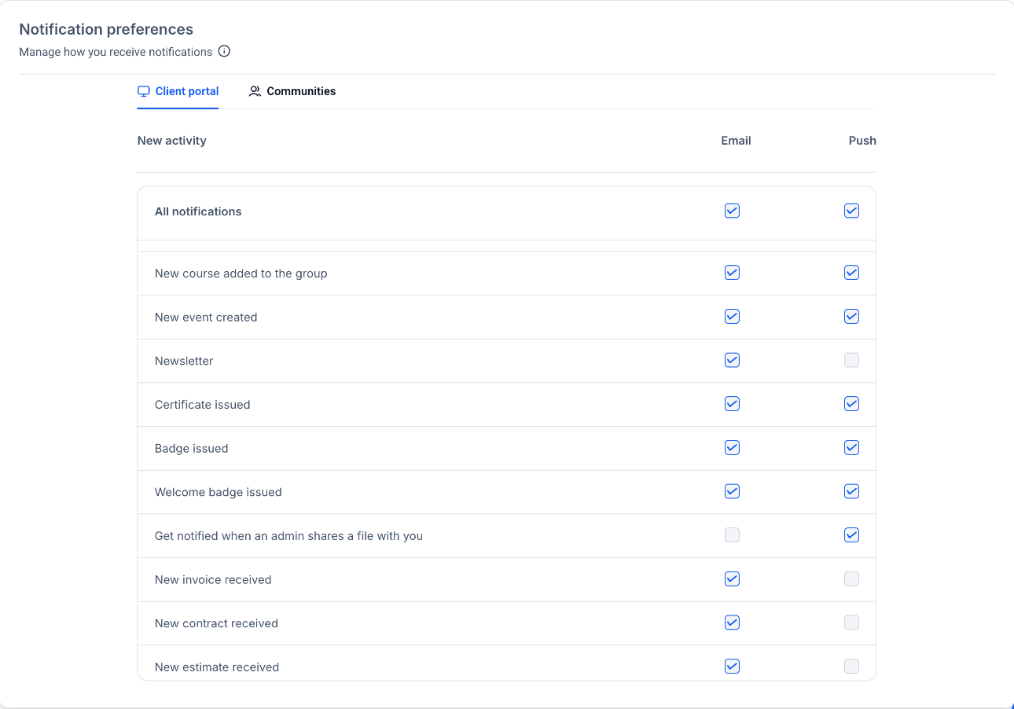
Task: Disable Push for admin shares a file
Action: click(851, 535)
